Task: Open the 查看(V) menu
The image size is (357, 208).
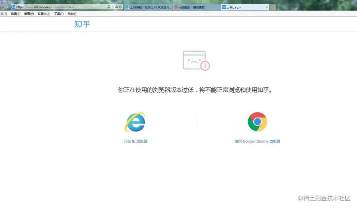Action: coord(29,14)
